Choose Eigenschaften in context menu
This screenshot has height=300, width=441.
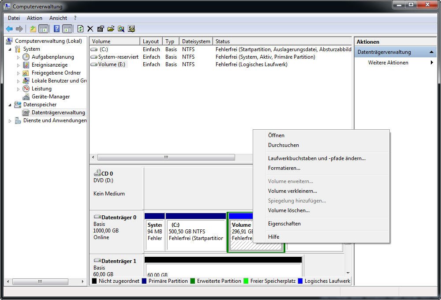point(321,224)
